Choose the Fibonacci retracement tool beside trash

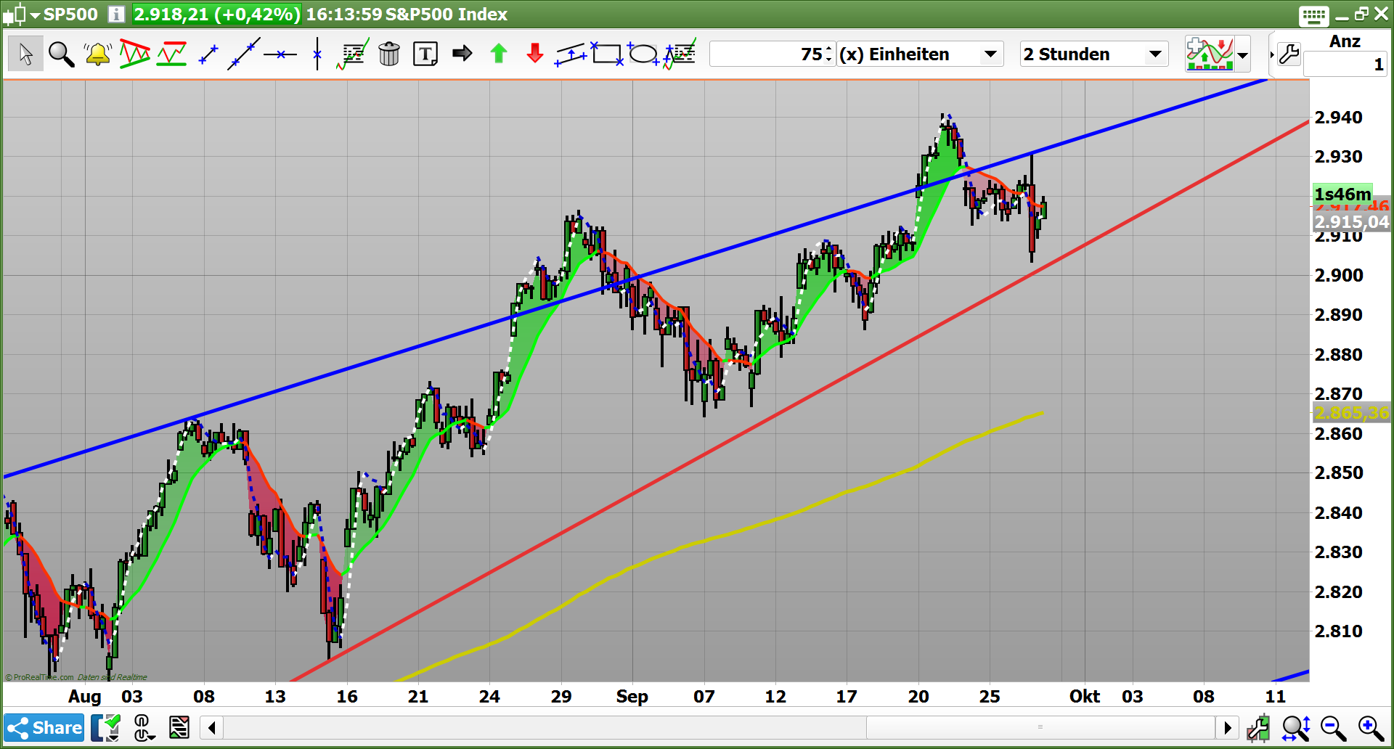pyautogui.click(x=353, y=54)
